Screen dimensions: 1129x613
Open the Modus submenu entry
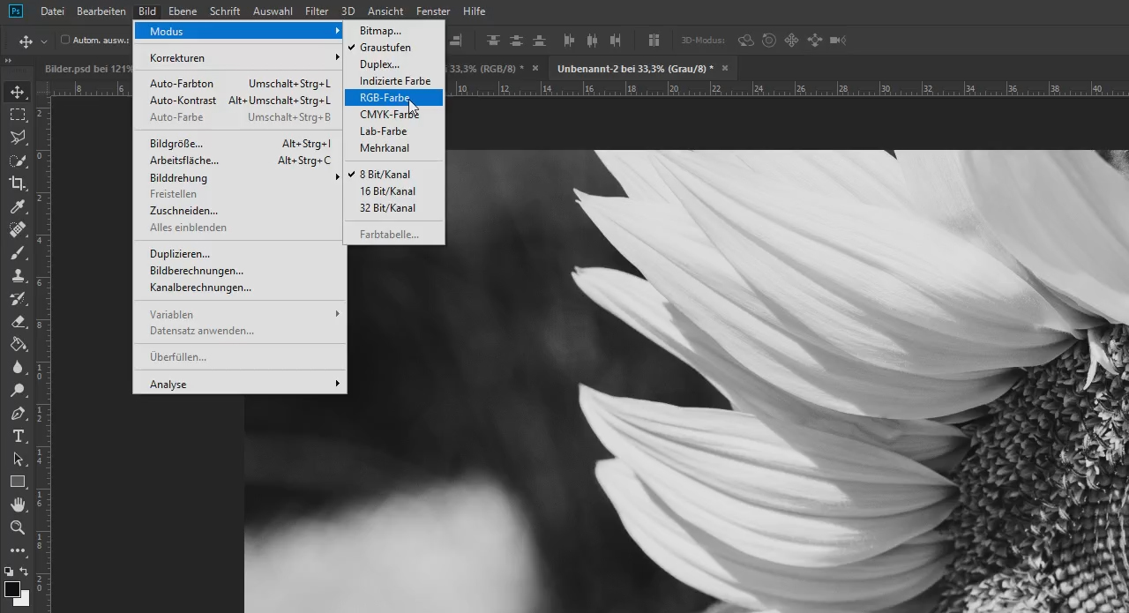tap(239, 32)
